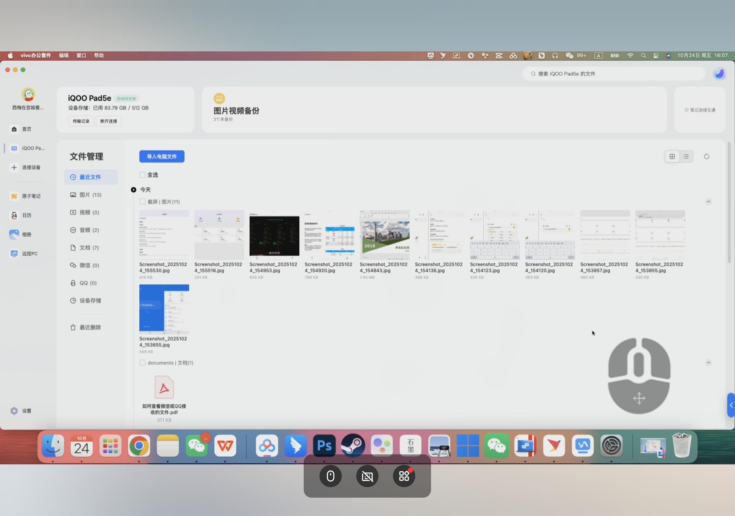The height and width of the screenshot is (516, 735).
Task: Collapse the 截屏 图片 group chevron
Action: [x=708, y=202]
